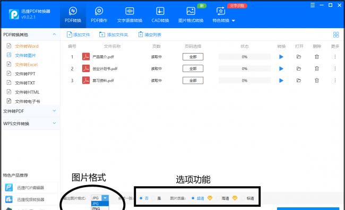Viewport: 345px width, 210px height.
Task: Start converting 复习资料.pdf with play icon
Action: tap(281, 81)
